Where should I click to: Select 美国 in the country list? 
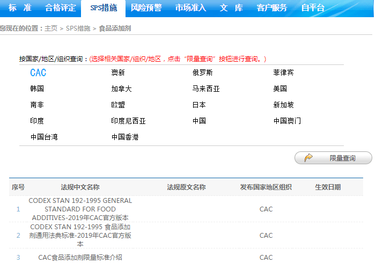click(x=280, y=89)
